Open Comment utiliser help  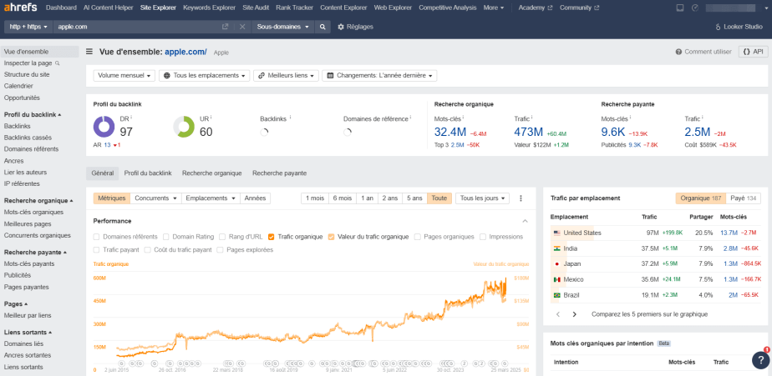point(703,52)
